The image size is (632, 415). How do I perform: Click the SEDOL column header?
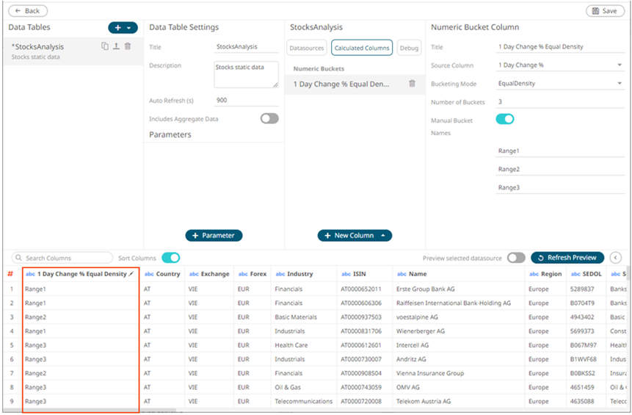pyautogui.click(x=586, y=274)
